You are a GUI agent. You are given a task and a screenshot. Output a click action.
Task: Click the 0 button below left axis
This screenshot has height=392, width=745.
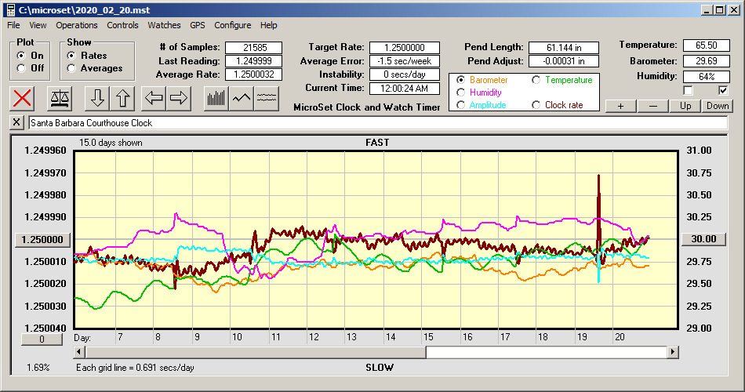(x=42, y=339)
